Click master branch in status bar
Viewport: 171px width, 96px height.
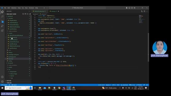(x=4, y=85)
